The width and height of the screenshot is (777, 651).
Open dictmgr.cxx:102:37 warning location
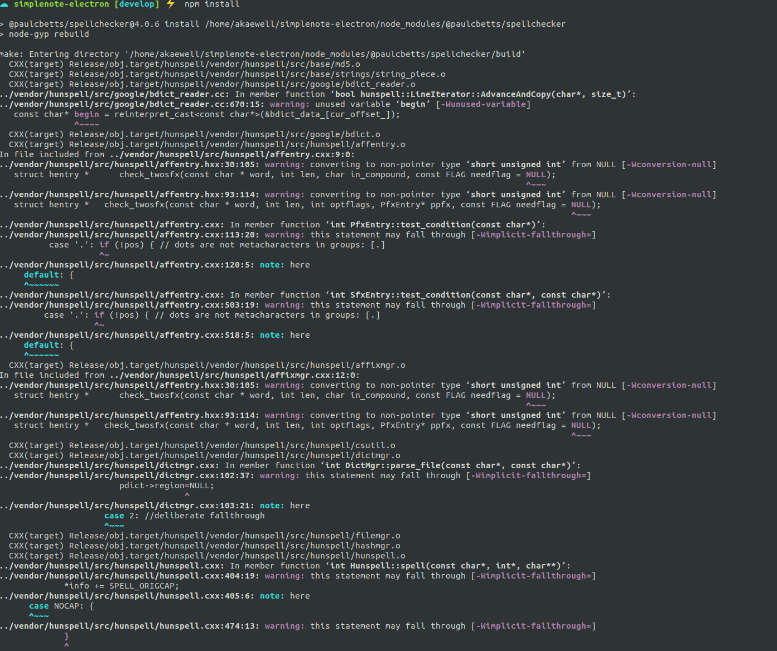tap(126, 475)
